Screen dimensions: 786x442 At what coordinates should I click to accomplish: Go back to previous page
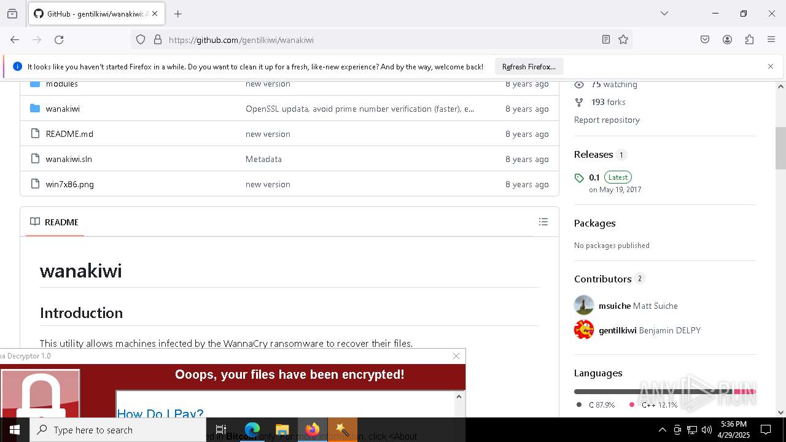pyautogui.click(x=15, y=40)
